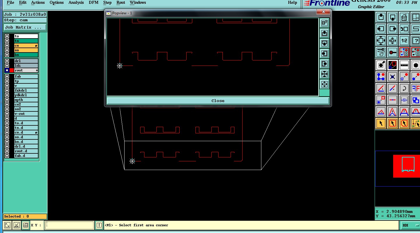Screen dimensions: 420x233
Task: Toggle display checkbox for layer v-cut
Action: click(x=7, y=114)
